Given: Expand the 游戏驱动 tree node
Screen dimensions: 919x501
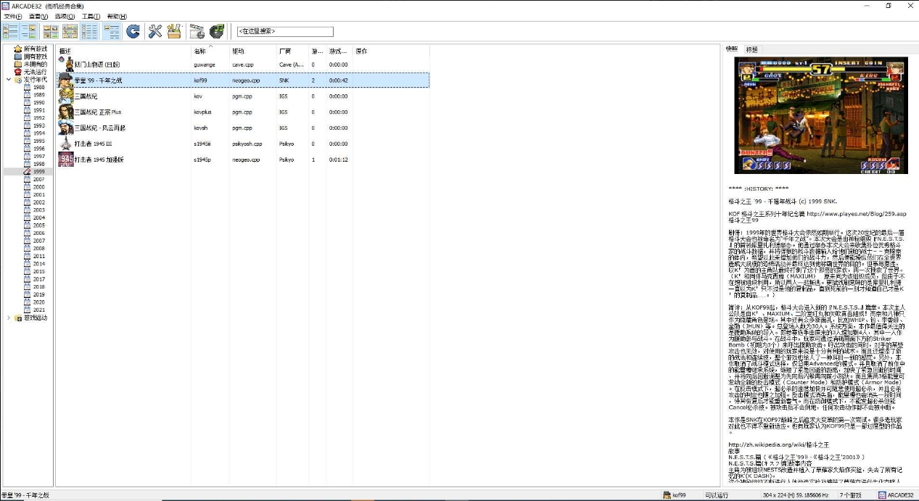Looking at the screenshot, I should coord(9,318).
